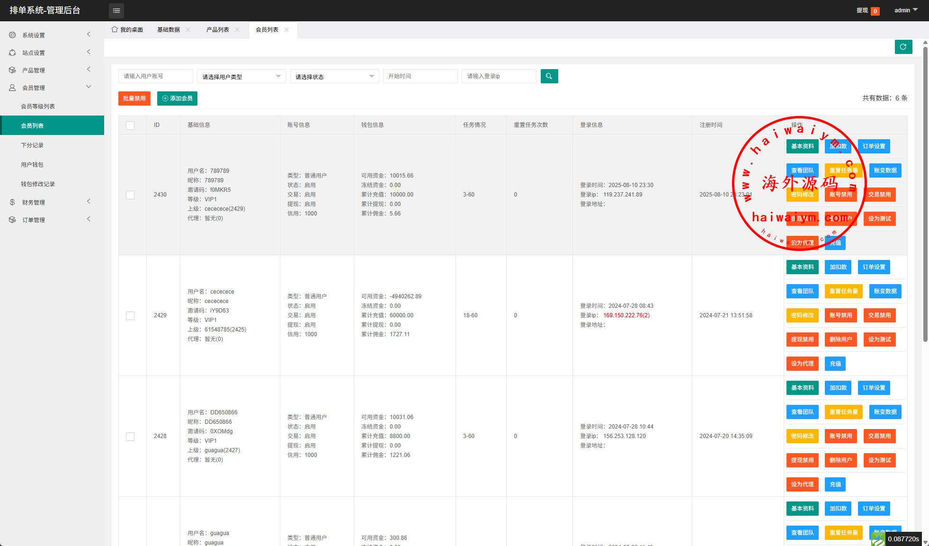Screen dimensions: 929x546
Task: Toggle the select-all checkbox in the table header
Action: pyautogui.click(x=130, y=125)
